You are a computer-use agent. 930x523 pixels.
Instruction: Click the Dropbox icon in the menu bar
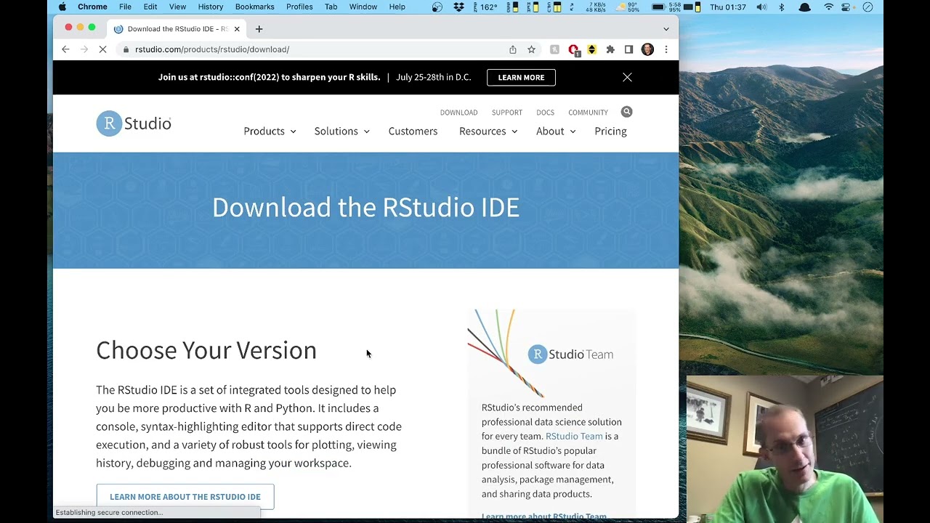pos(458,7)
